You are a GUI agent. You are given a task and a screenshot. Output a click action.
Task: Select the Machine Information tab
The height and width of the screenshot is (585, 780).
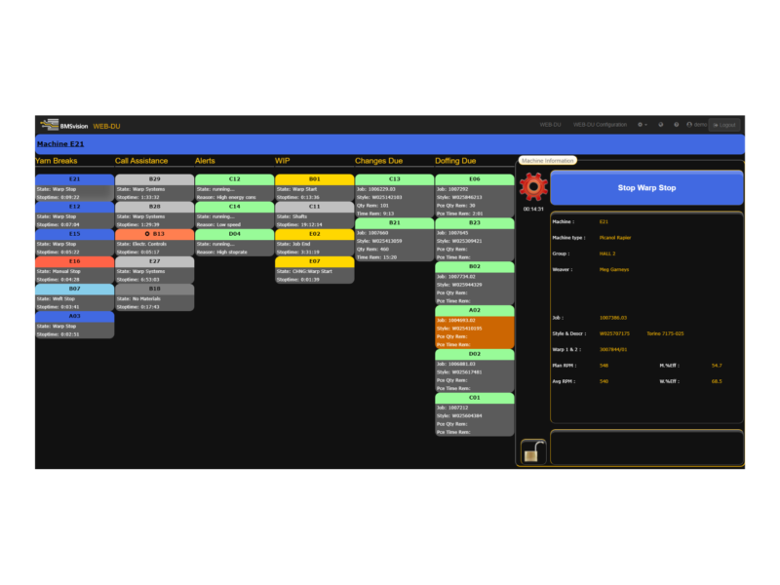coord(547,160)
